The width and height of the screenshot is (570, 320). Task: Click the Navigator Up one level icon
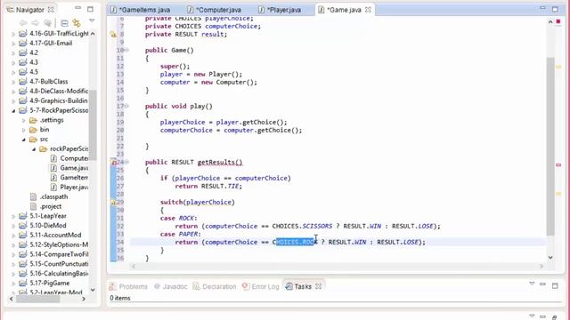(47, 23)
